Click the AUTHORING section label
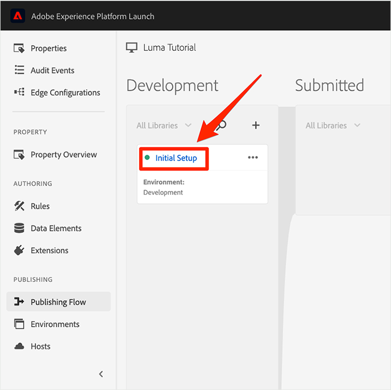Image resolution: width=391 pixels, height=390 pixels. (33, 184)
